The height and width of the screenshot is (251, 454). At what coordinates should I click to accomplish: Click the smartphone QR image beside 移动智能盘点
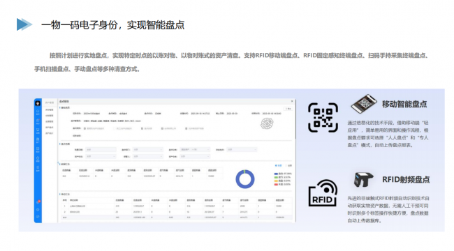(364, 103)
